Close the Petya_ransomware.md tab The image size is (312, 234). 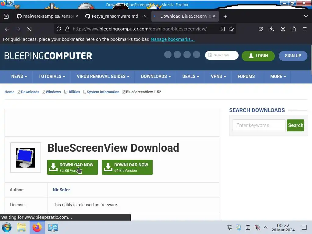(x=145, y=16)
